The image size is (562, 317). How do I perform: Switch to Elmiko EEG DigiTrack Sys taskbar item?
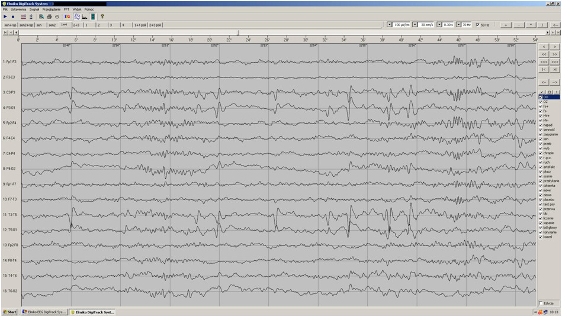(x=44, y=312)
